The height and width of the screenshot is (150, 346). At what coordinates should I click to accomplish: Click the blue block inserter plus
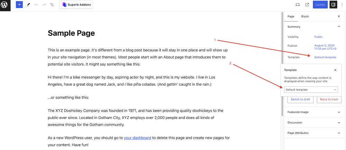point(19,5)
